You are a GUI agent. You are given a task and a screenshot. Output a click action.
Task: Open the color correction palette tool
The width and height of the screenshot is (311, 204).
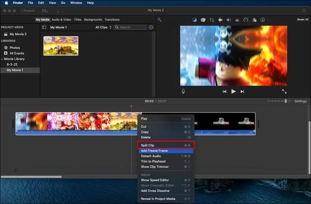[x=203, y=20]
